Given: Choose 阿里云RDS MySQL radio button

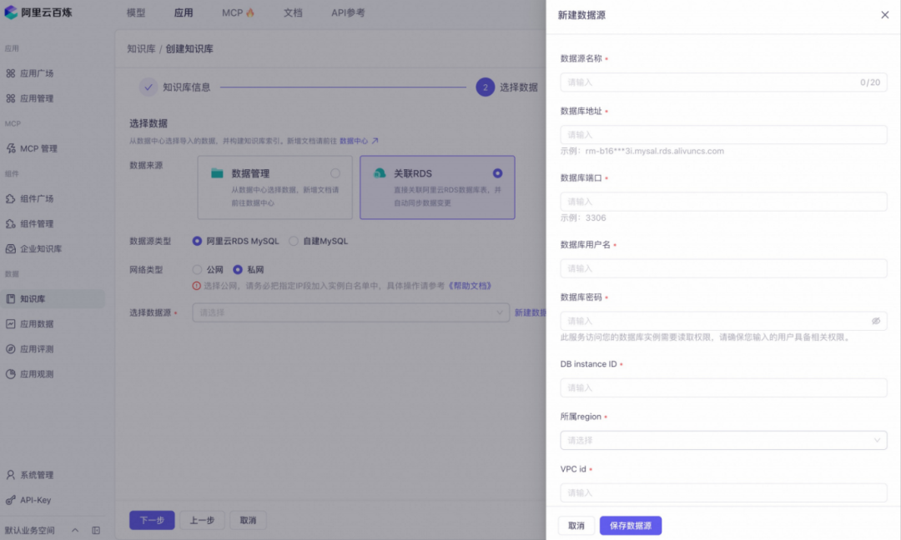Looking at the screenshot, I should pos(197,241).
